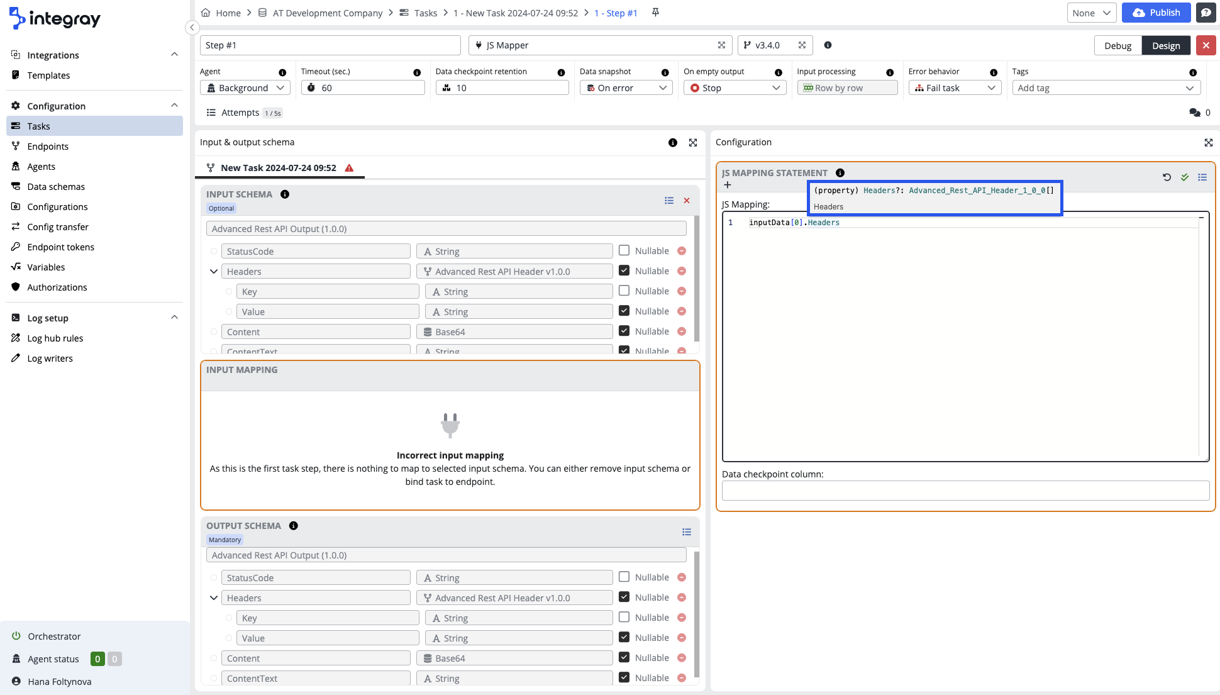Toggle Nullable checkbox for input StatusCode
The width and height of the screenshot is (1220, 695).
624,250
